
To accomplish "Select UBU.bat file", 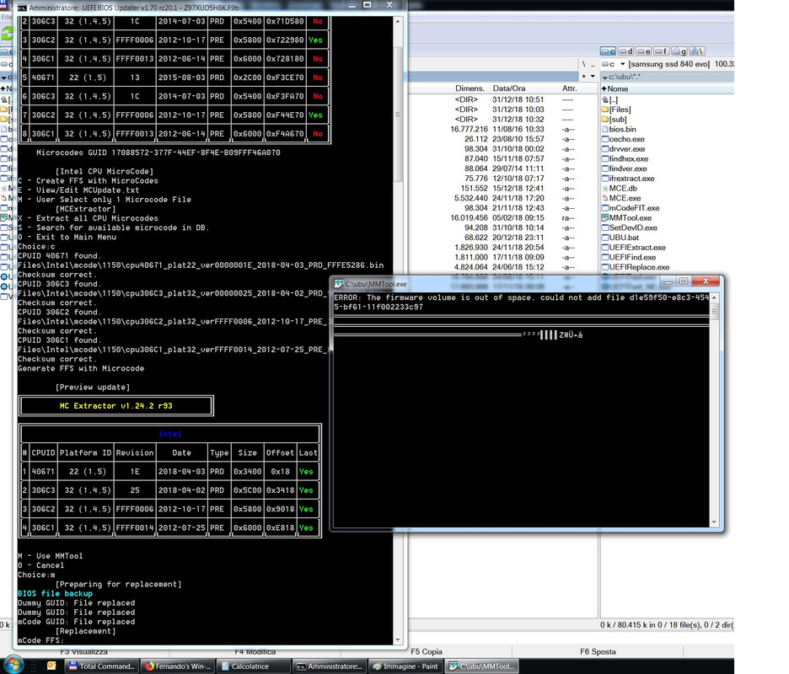I will pyautogui.click(x=620, y=238).
